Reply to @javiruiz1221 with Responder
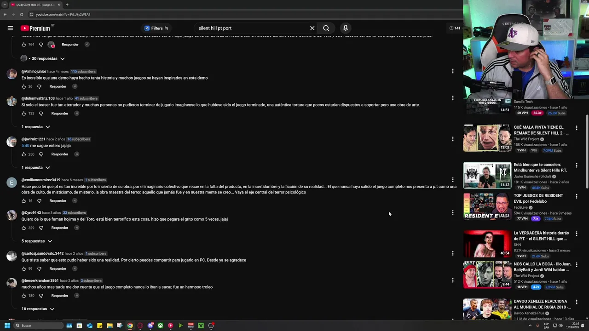 [x=60, y=154]
